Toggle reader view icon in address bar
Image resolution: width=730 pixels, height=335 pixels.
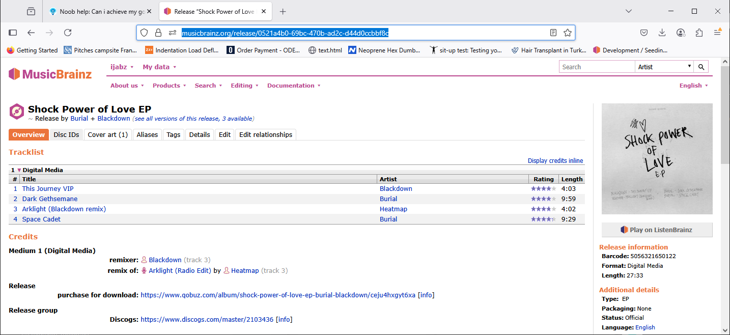[x=553, y=33]
